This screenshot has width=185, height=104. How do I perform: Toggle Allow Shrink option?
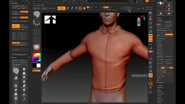pos(16,21)
